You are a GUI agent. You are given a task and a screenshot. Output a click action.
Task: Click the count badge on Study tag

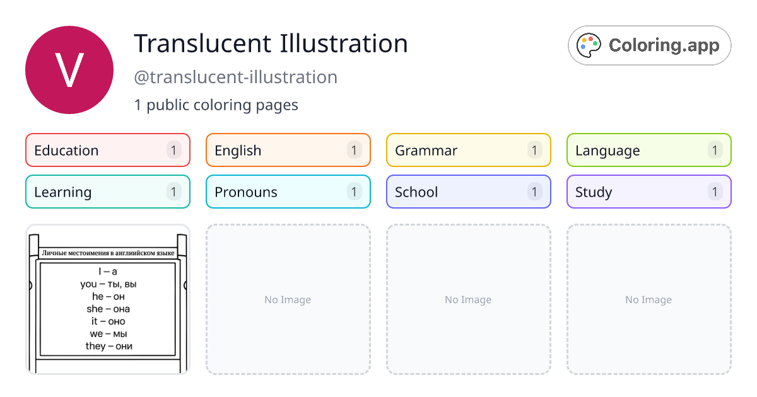coord(715,192)
